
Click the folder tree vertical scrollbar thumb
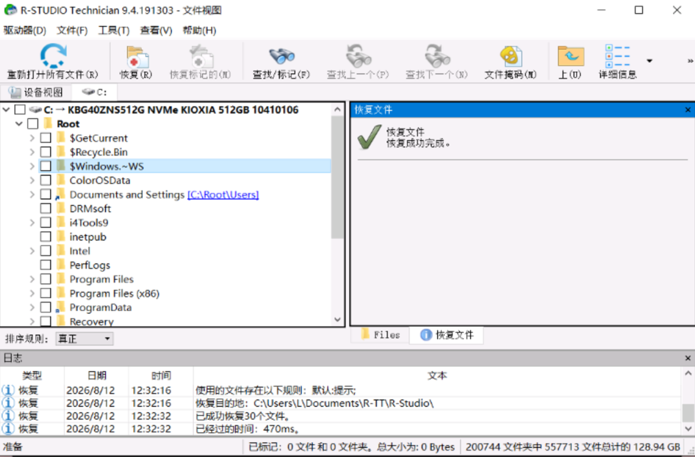[x=338, y=177]
